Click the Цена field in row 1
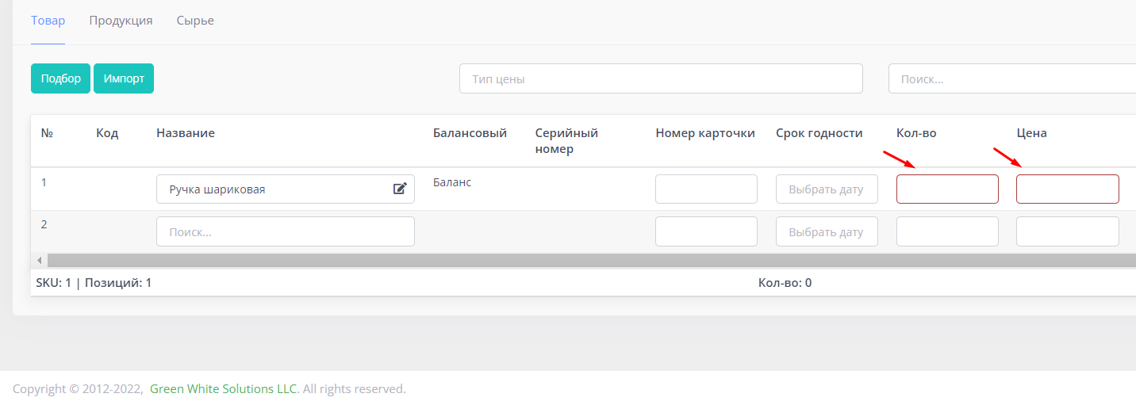The image size is (1136, 405). (x=1068, y=189)
